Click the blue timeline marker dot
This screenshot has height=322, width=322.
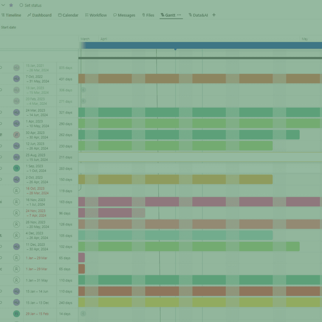tap(175, 49)
